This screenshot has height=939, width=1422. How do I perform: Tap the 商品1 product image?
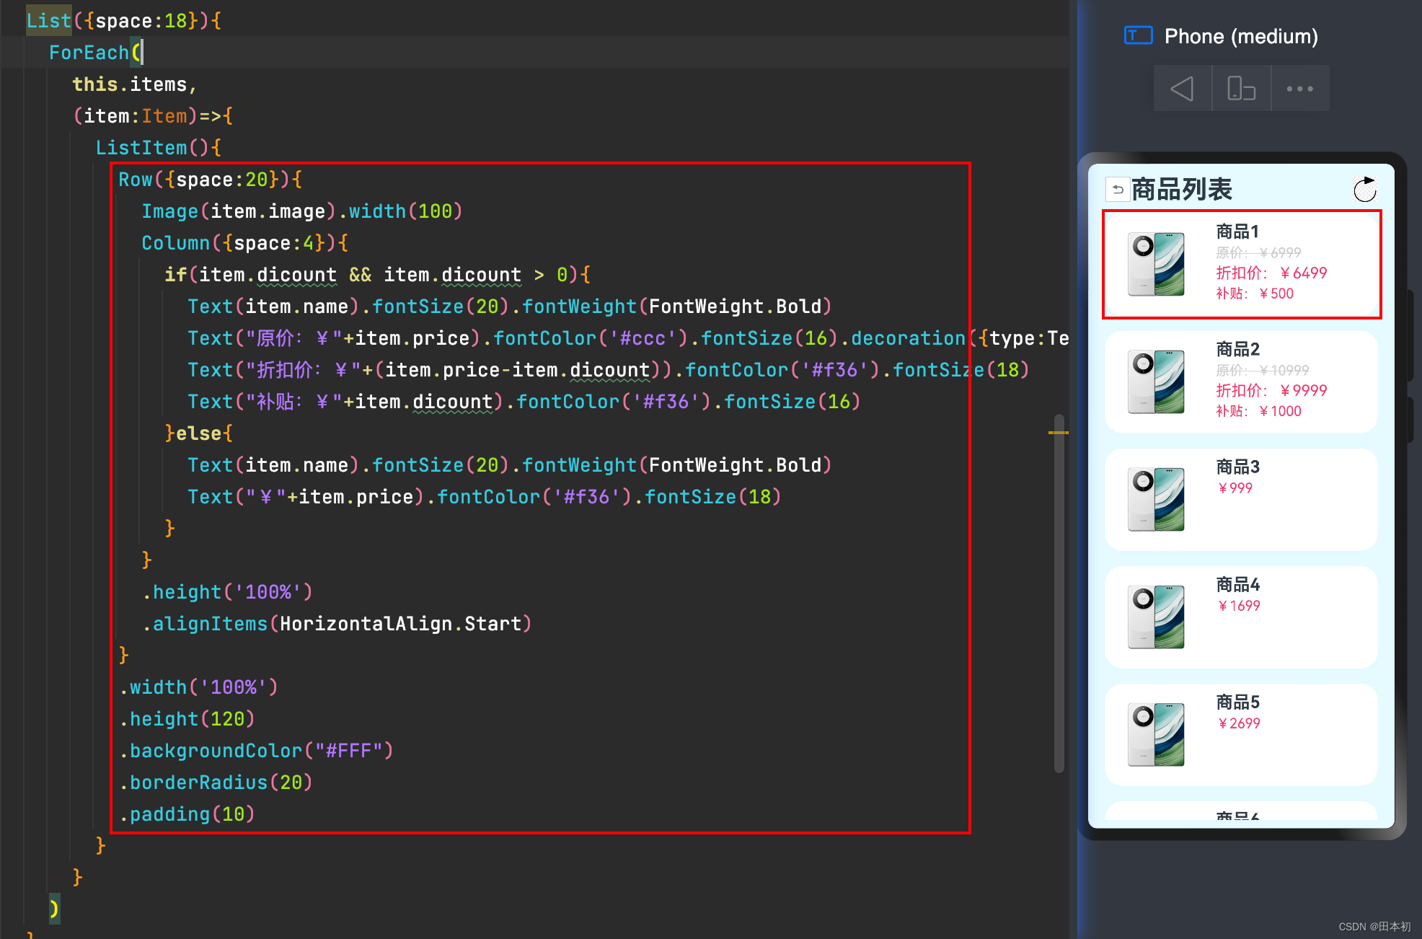1156,264
